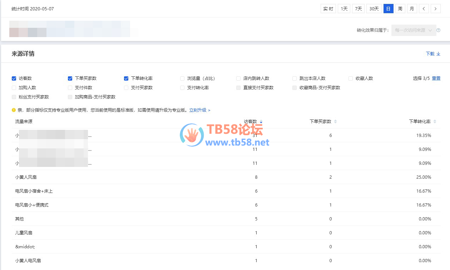The image size is (450, 270).
Task: Select the 30天 time range
Action: [x=374, y=9]
